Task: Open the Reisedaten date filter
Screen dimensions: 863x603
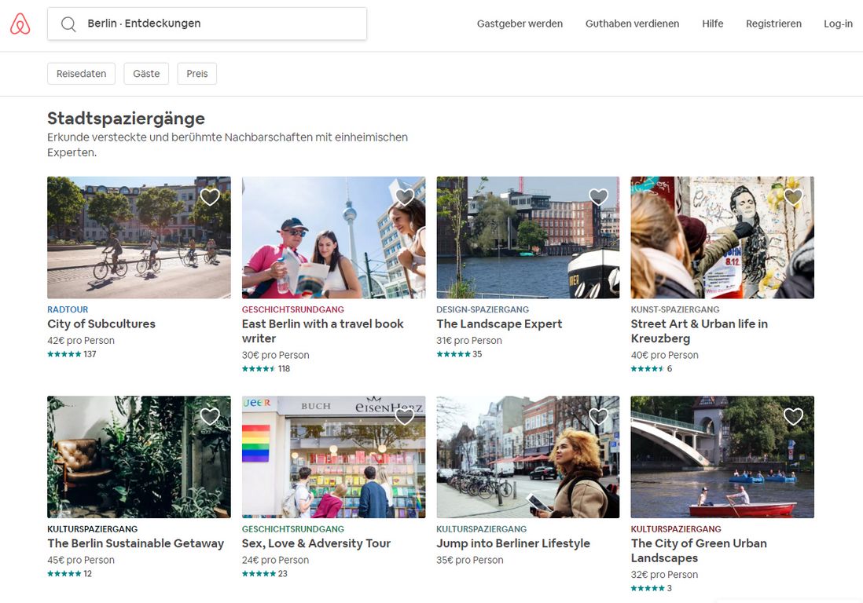Action: 81,74
